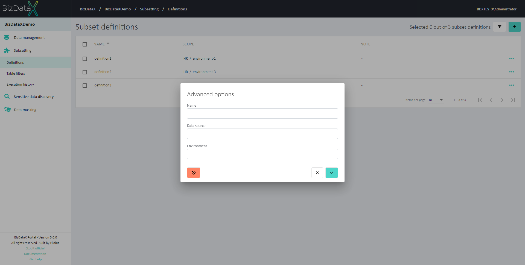Click the Data source input field

click(262, 134)
